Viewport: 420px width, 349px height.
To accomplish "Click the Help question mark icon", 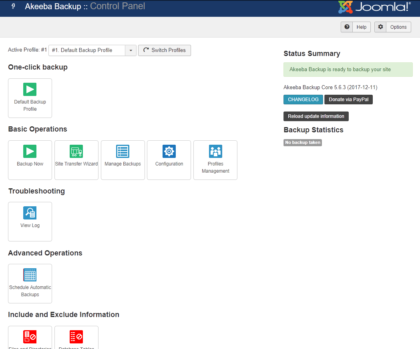I will pyautogui.click(x=347, y=27).
